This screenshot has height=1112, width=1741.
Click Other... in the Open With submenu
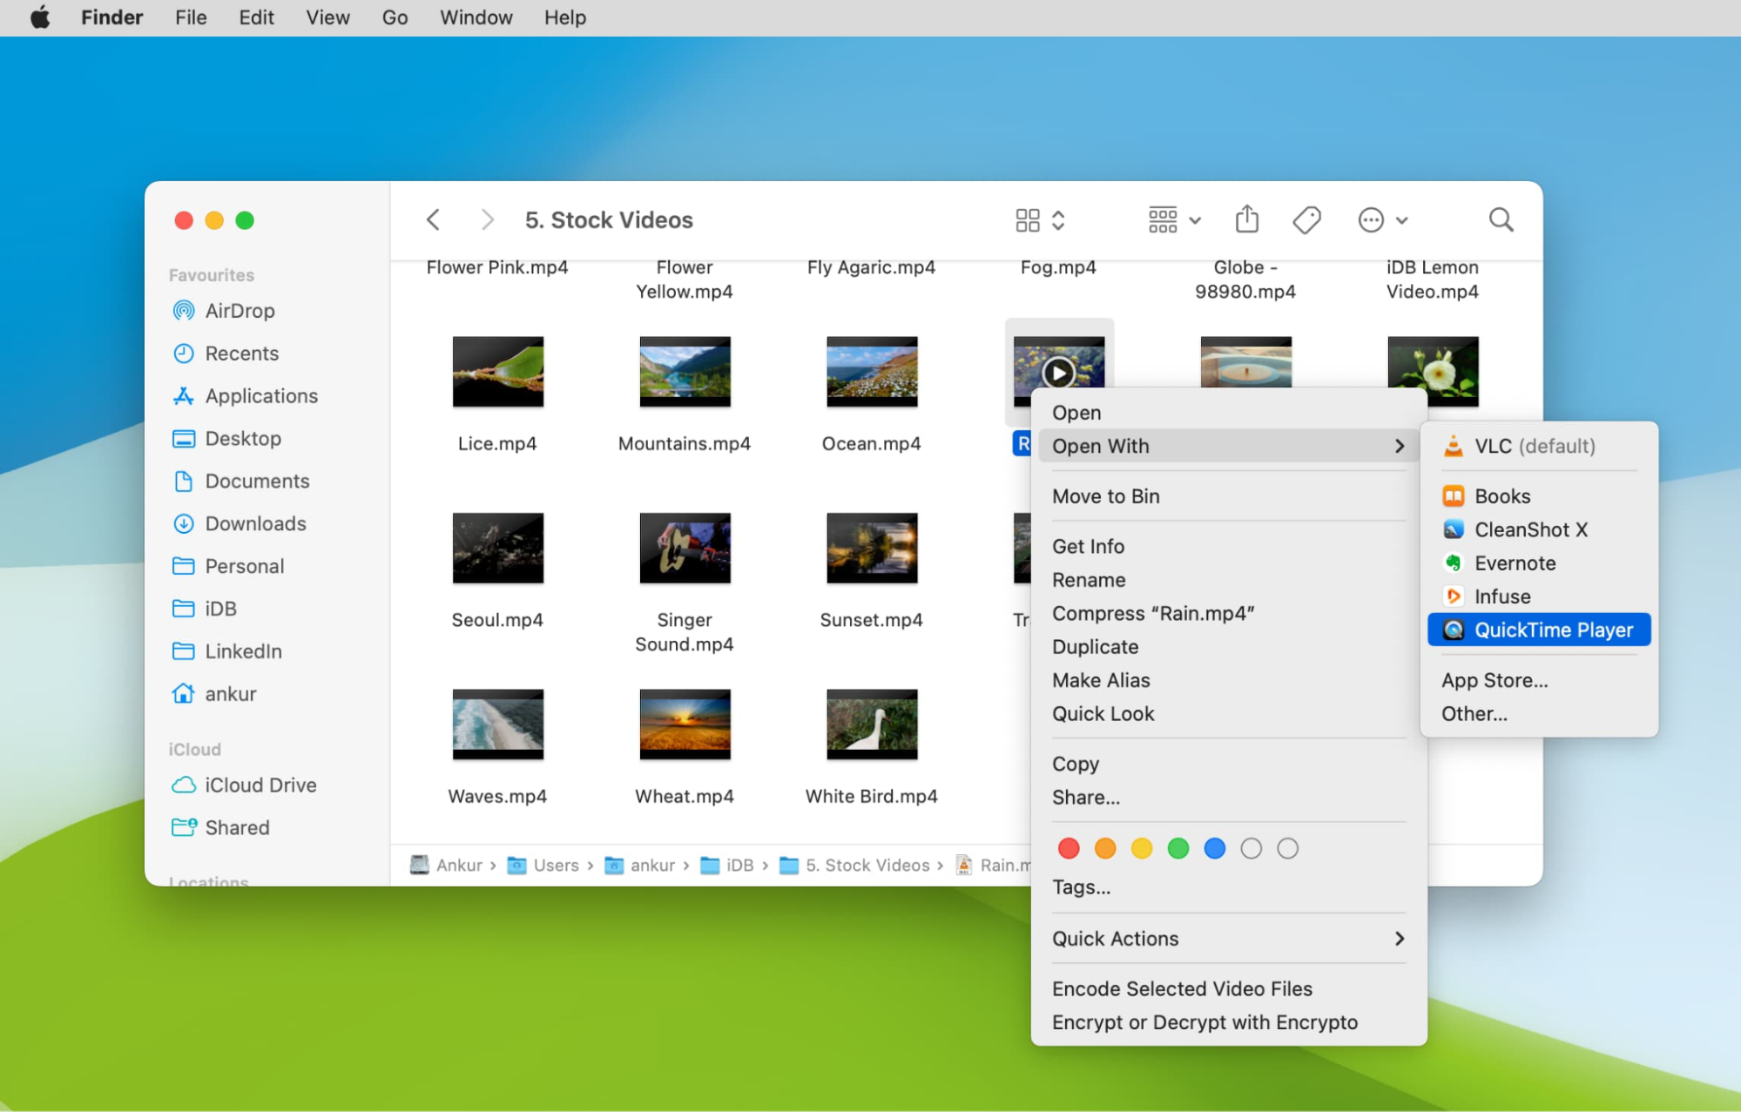[1474, 713]
